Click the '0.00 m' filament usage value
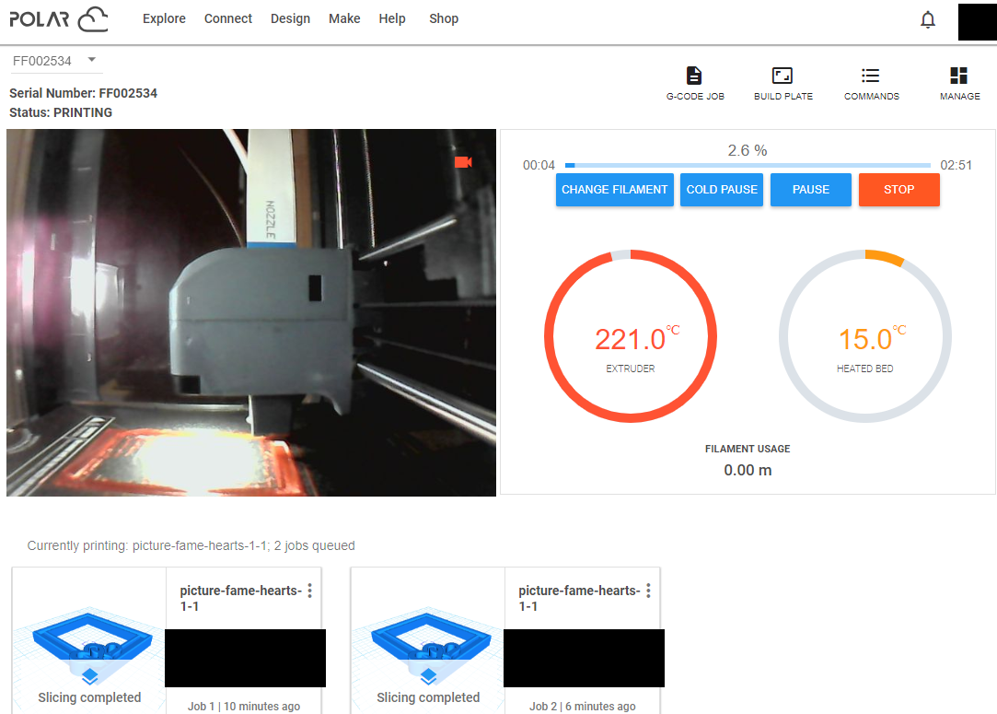Image resolution: width=997 pixels, height=714 pixels. [748, 470]
